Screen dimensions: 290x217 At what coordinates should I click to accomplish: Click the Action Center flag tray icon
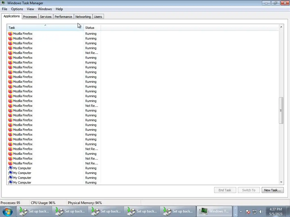(248, 212)
